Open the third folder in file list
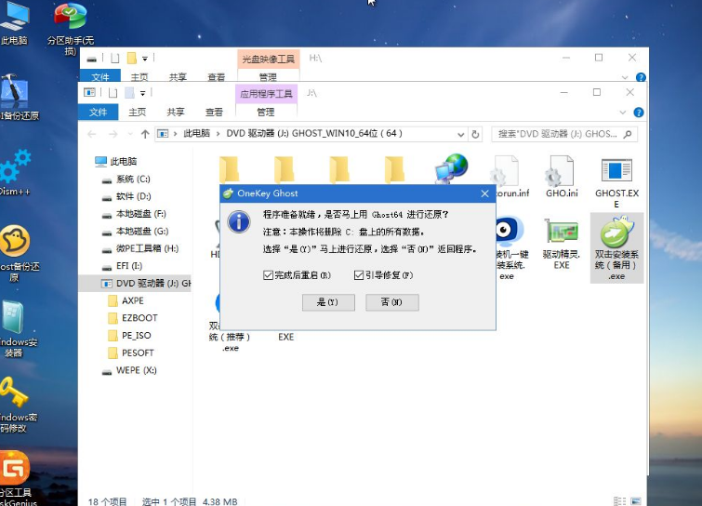The height and width of the screenshot is (506, 702). pos(339,169)
